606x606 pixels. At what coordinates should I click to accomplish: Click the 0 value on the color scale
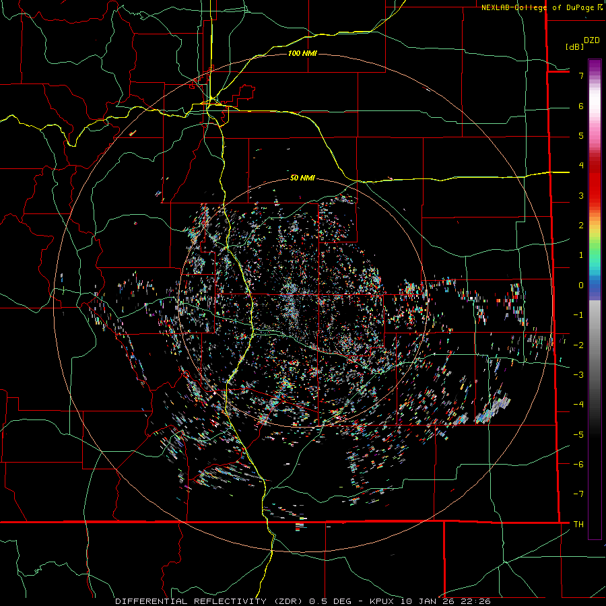pos(581,285)
